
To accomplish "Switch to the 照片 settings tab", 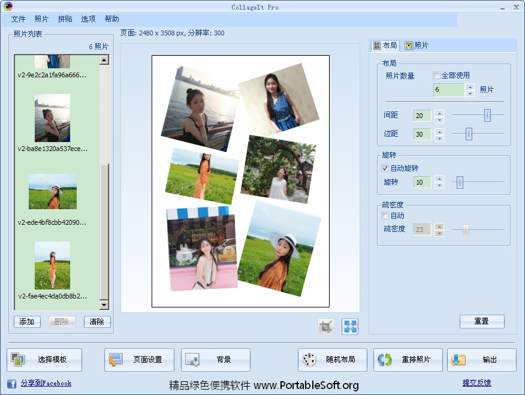I will (417, 46).
